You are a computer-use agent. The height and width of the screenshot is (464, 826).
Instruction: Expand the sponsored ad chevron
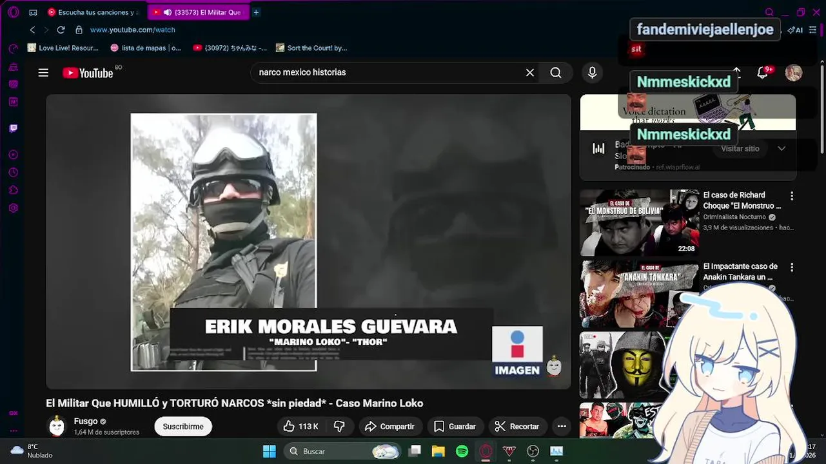click(x=782, y=149)
